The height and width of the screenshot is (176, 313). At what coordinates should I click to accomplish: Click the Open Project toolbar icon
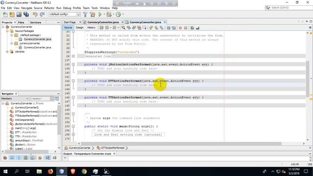[19, 14]
